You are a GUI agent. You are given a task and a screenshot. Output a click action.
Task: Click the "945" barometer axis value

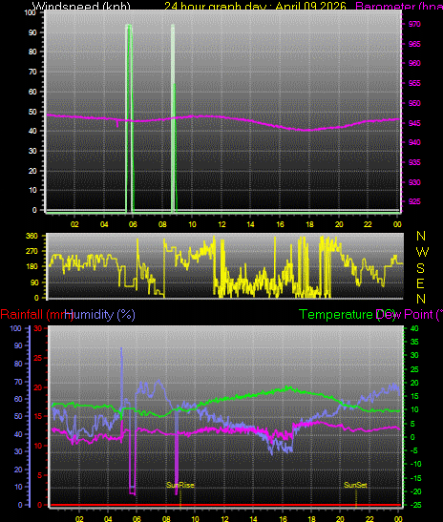[x=414, y=123]
